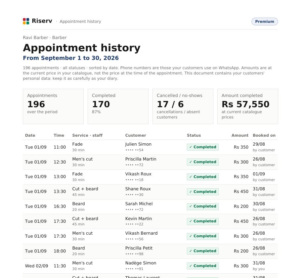Click the Completed status badge for Vikash Bernard

coord(202,236)
